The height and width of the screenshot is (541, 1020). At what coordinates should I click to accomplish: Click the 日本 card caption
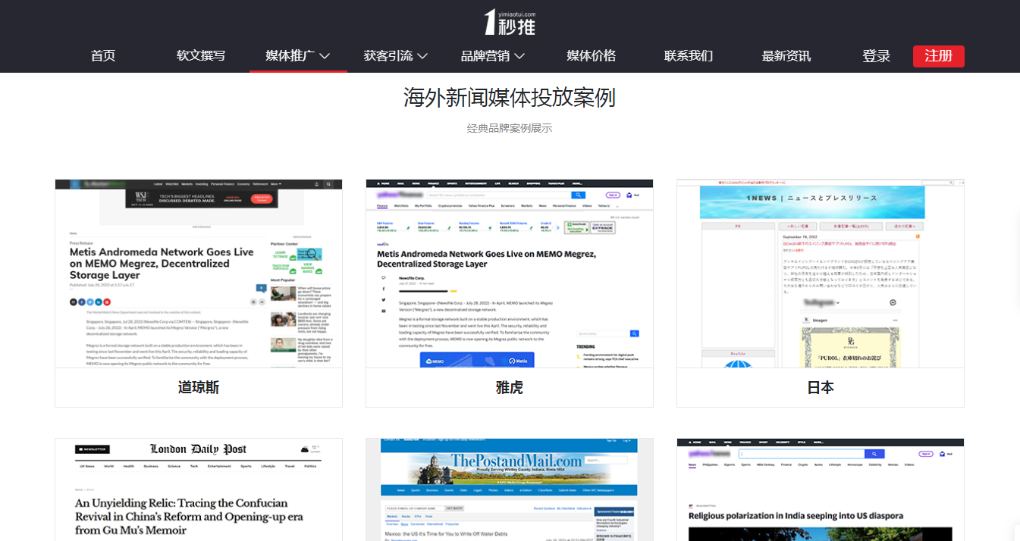click(x=821, y=387)
